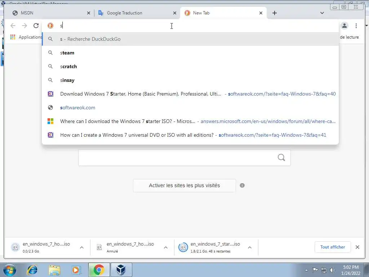Expand options for the 0.0/2.3 Go download
This screenshot has height=277, width=369.
[82, 247]
